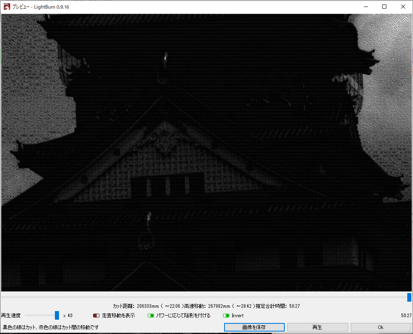Click the 再生速度 playback speed slider handle
The height and width of the screenshot is (334, 413).
pos(57,315)
